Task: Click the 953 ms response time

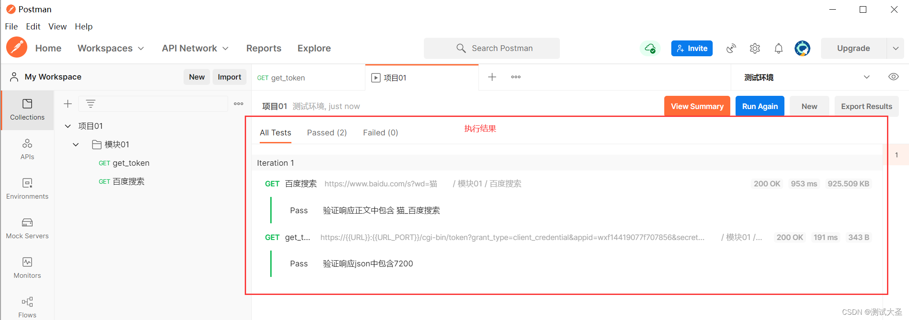Action: (804, 184)
